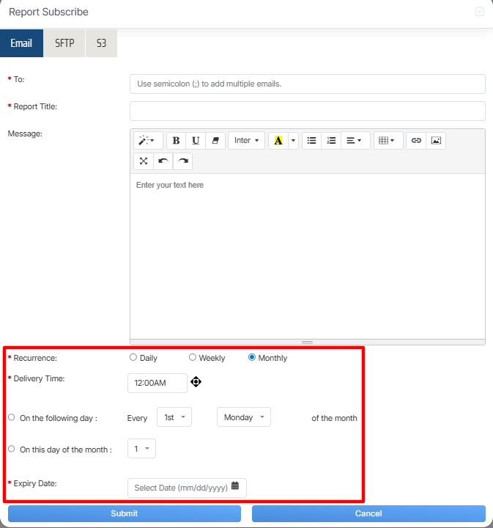Screen dimensions: 493x528
Task: Expand the Monday weekday dropdown
Action: (243, 417)
